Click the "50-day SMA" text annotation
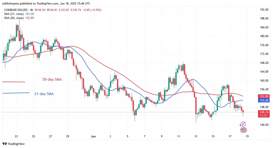This screenshot has width=273, height=148. pos(52,79)
